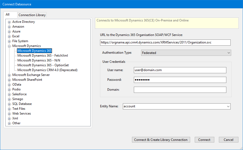Expand the Simego tree node

coord(9,99)
